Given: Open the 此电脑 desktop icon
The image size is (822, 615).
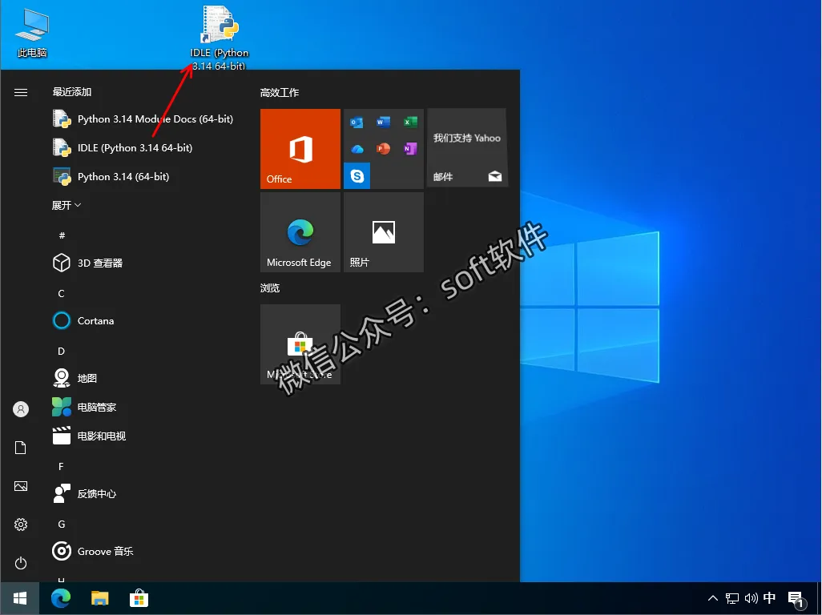Looking at the screenshot, I should point(32,33).
